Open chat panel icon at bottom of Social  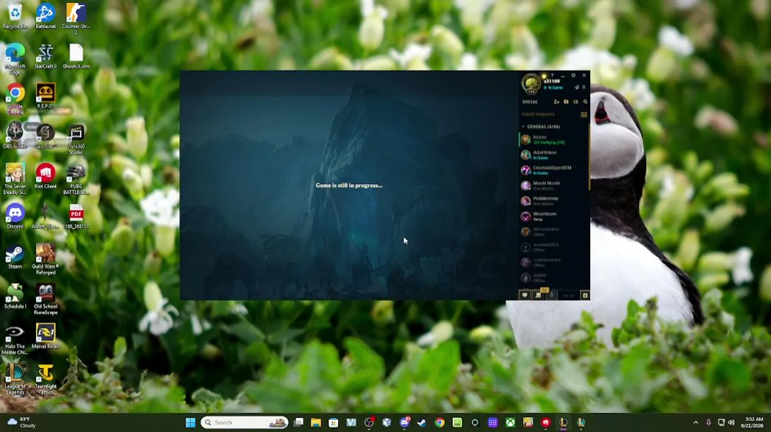point(525,295)
